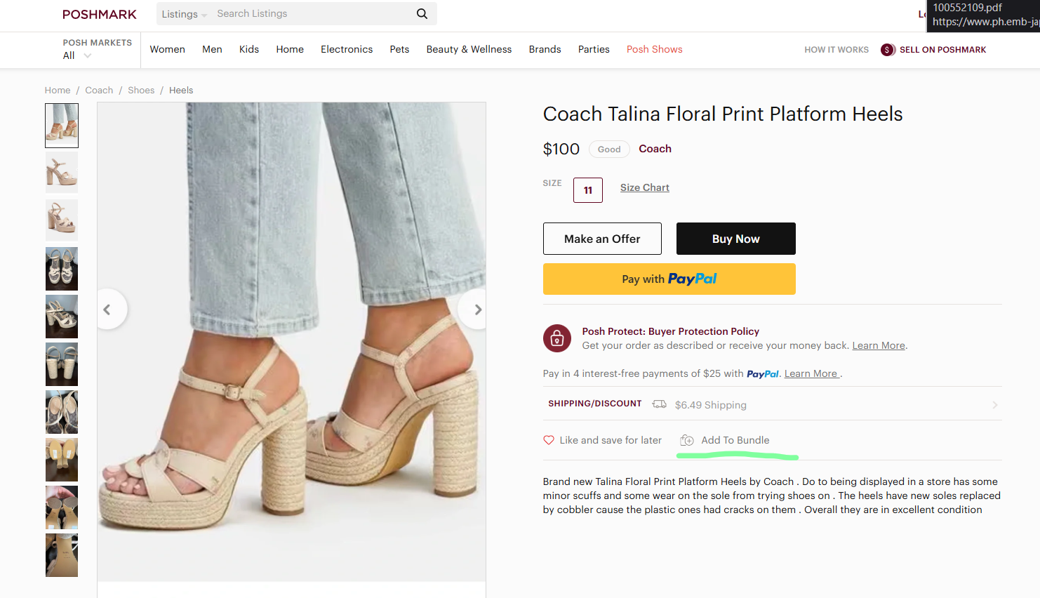Expand the Shipping/Discount row chevron

tap(995, 405)
